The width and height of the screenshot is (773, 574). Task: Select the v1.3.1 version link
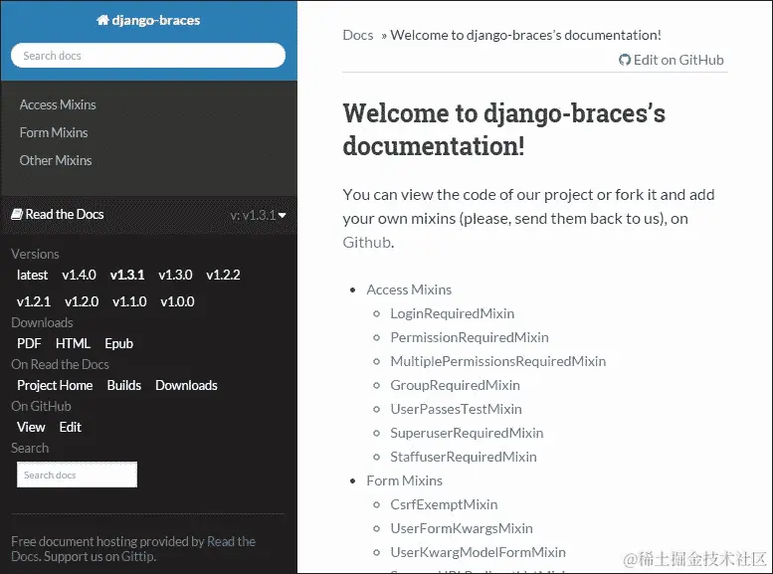tap(127, 275)
